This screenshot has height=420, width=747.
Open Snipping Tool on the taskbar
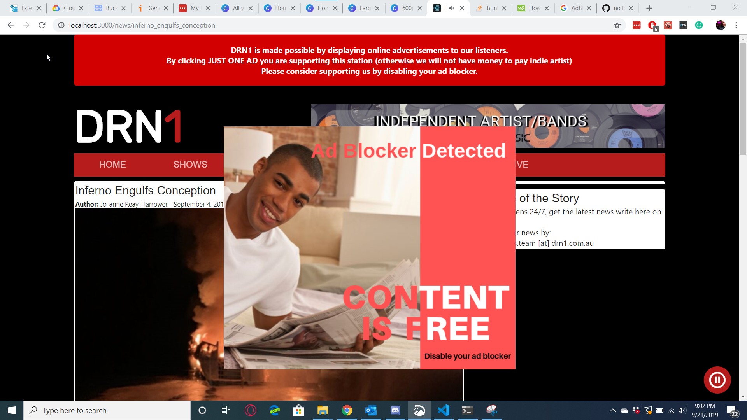point(492,410)
